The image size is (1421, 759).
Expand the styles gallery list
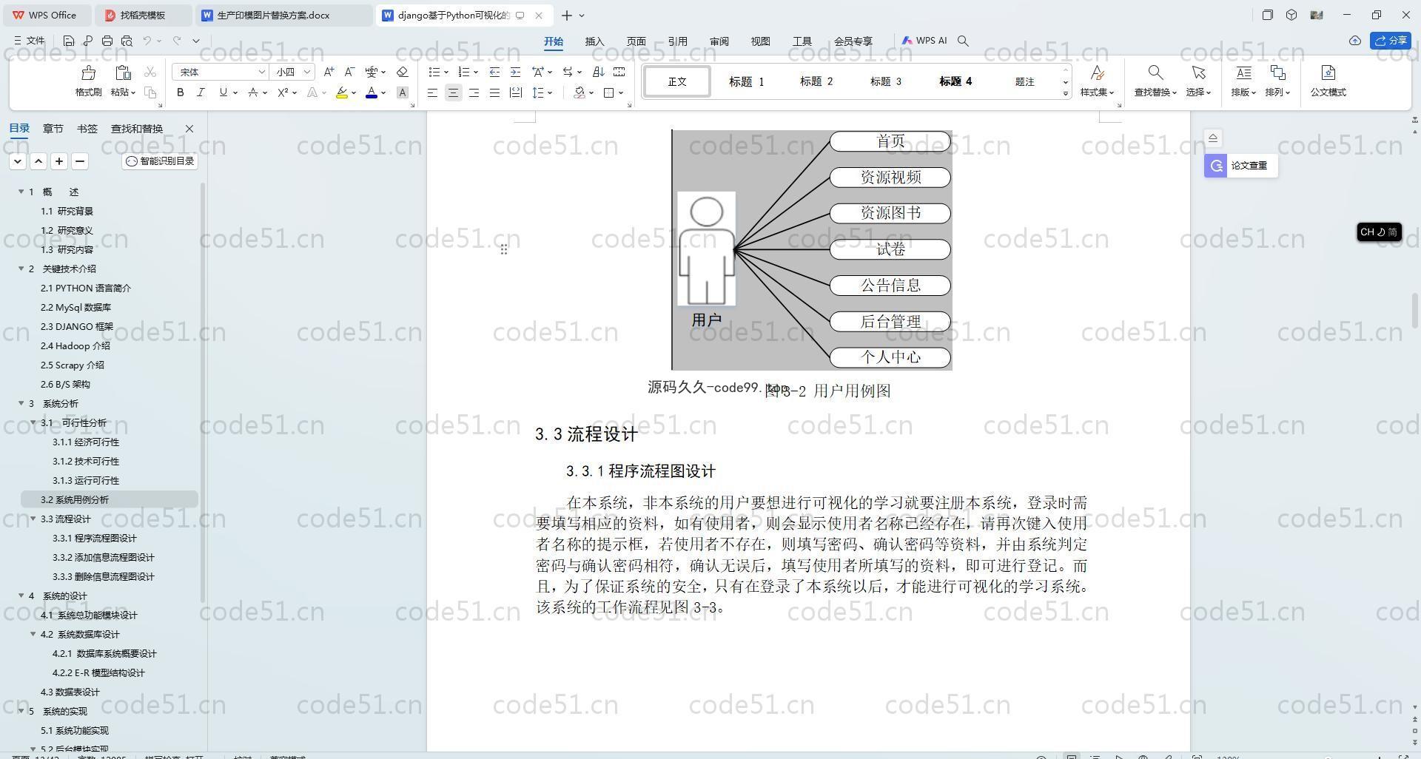(x=1066, y=93)
